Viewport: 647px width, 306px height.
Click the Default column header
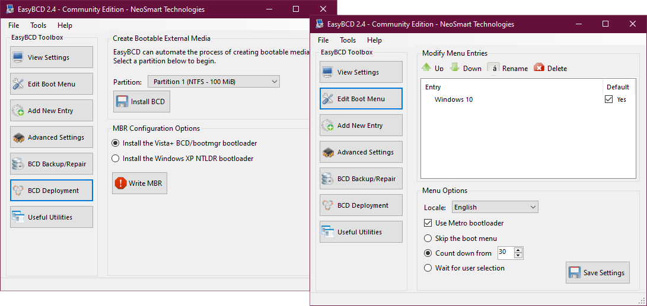(619, 87)
